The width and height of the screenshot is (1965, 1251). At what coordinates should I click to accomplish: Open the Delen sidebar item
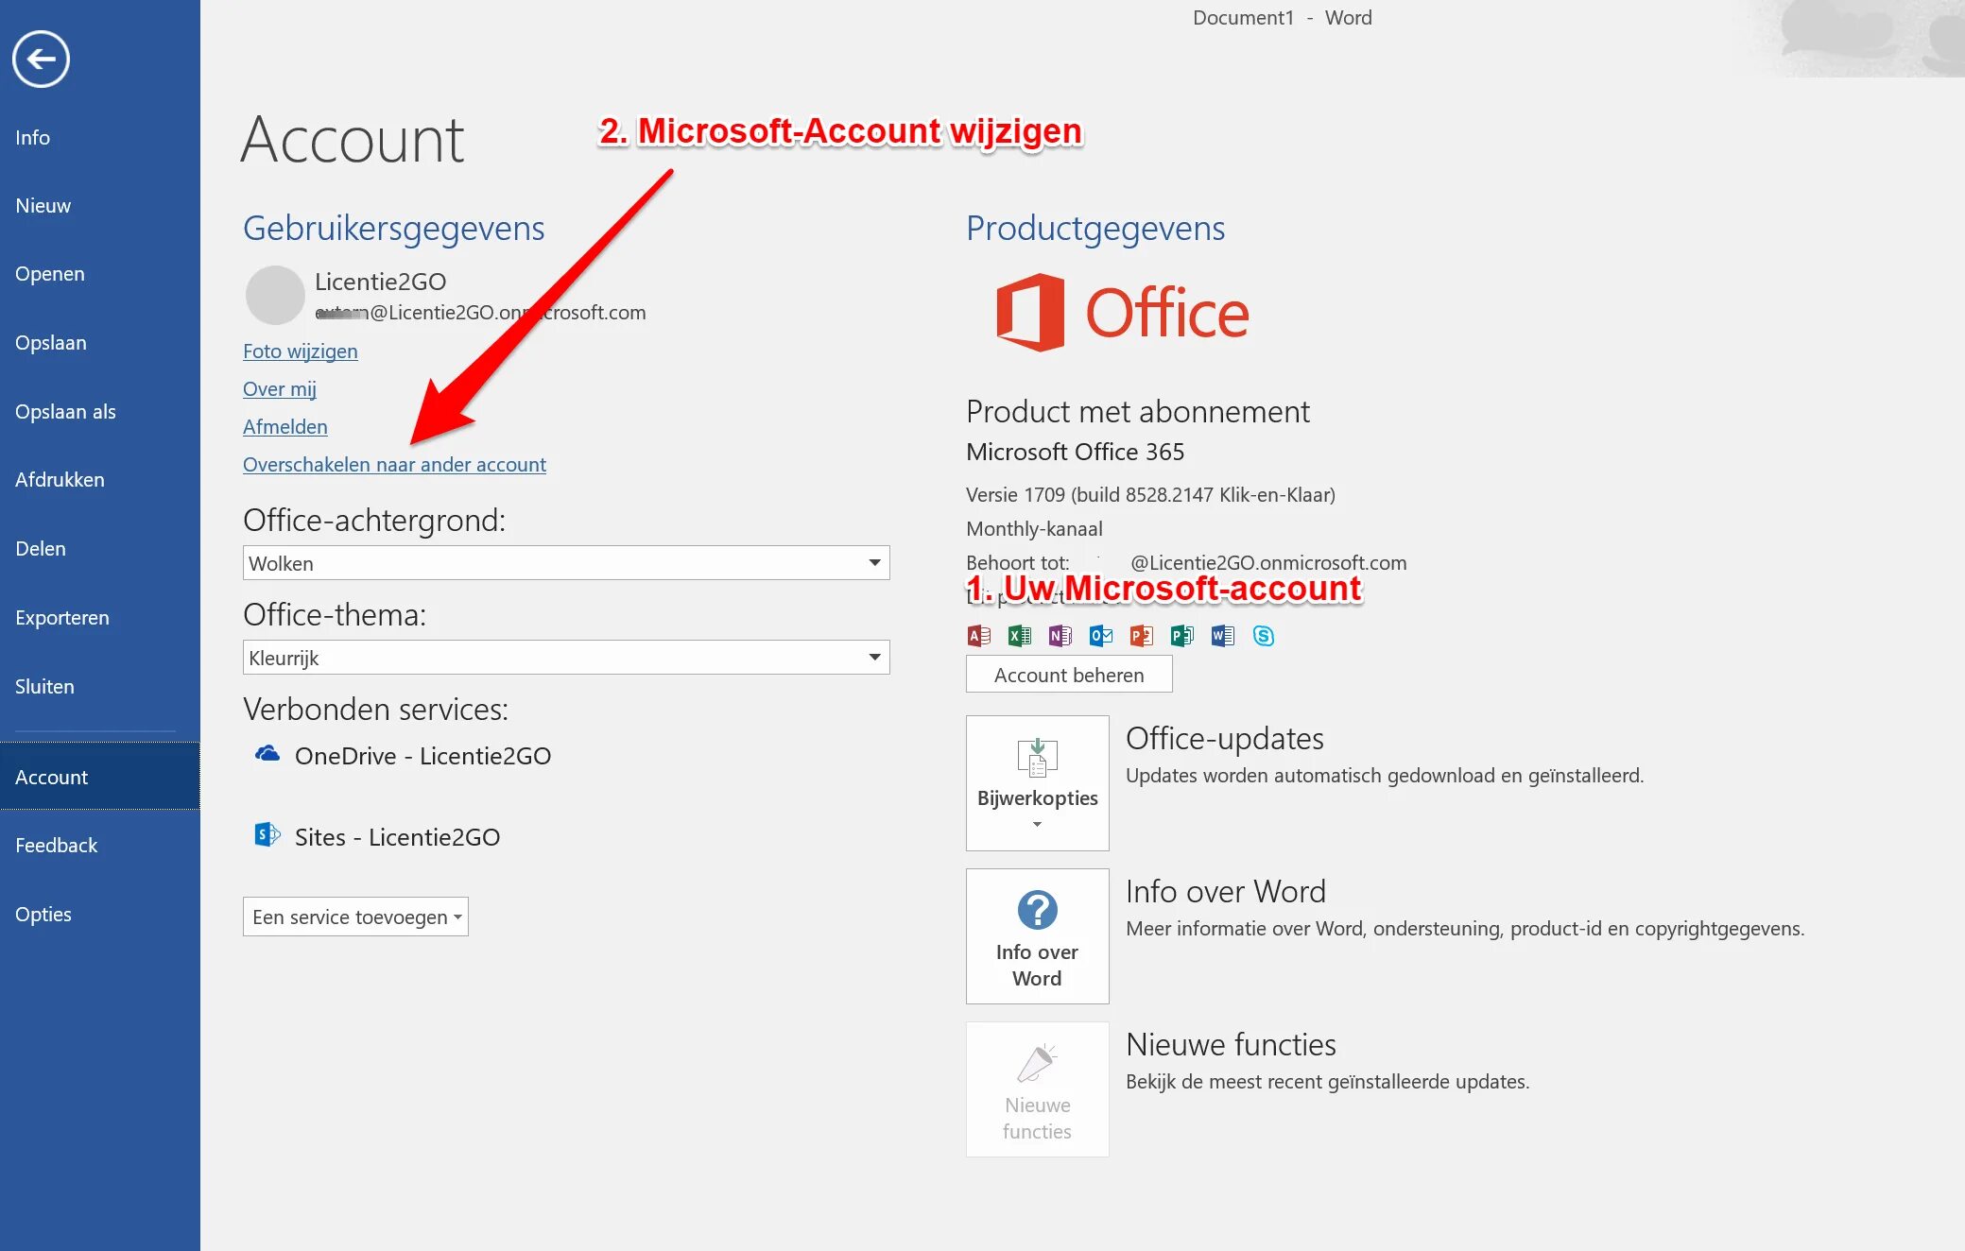click(x=99, y=549)
